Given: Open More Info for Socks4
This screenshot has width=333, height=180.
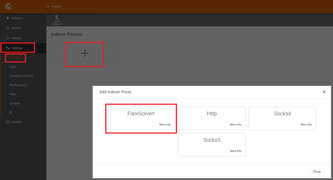Looking at the screenshot, I should [306, 125].
